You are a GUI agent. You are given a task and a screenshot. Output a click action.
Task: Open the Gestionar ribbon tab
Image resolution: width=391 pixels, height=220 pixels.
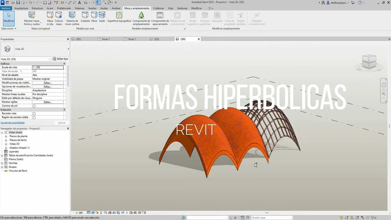(x=182, y=8)
